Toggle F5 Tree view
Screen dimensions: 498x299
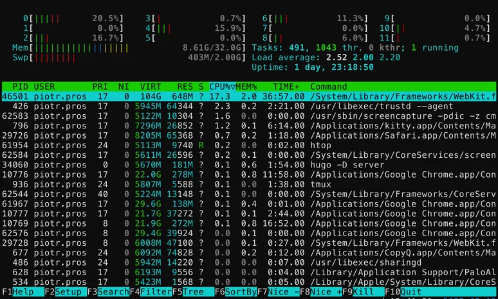[193, 292]
